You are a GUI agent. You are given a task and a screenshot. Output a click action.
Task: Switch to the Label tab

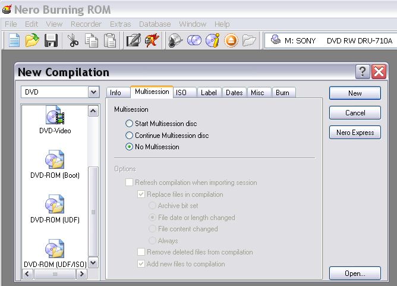209,93
